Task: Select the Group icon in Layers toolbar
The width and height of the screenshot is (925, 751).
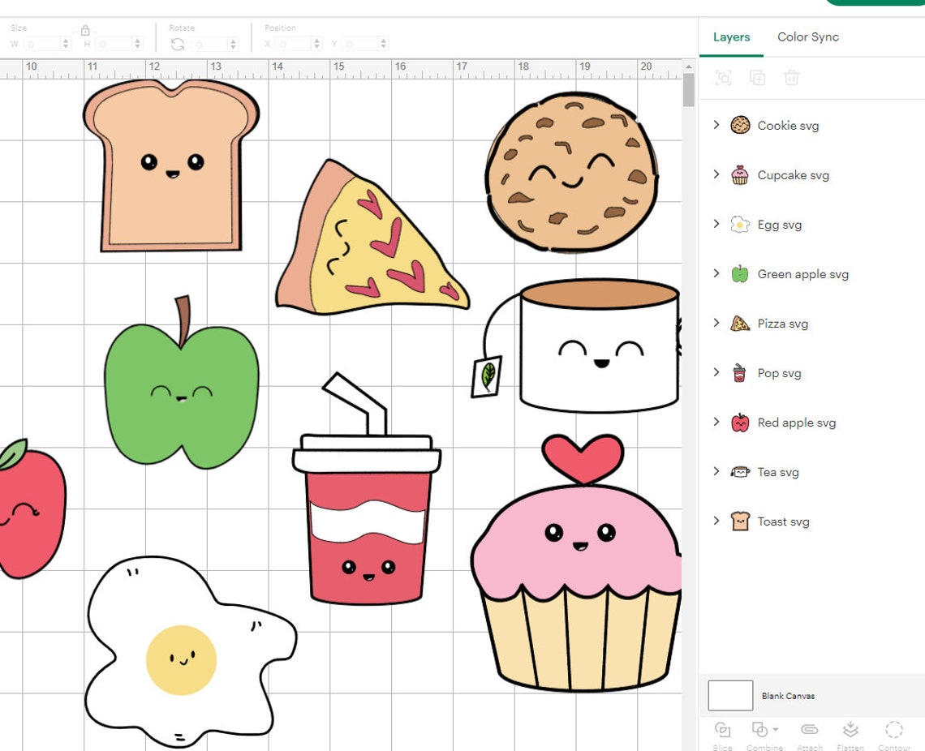Action: tap(723, 78)
